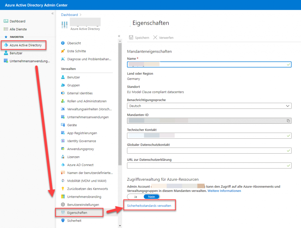301x228 pixels.
Task: Click the Azure AD Connect icon
Action: (x=63, y=165)
